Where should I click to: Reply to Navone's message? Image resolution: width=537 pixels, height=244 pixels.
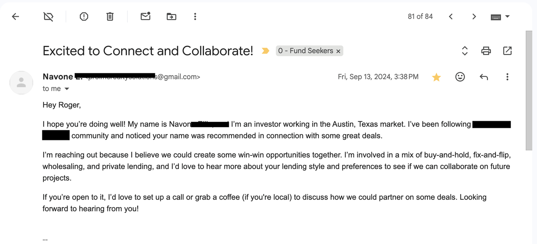484,77
